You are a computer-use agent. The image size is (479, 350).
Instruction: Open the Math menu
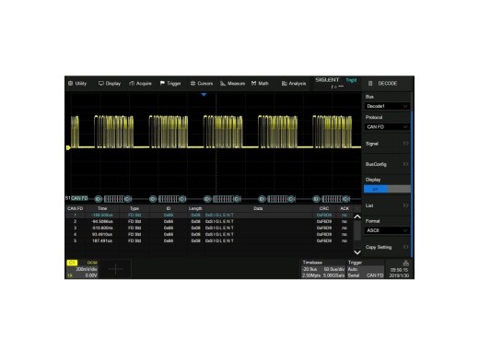260,83
